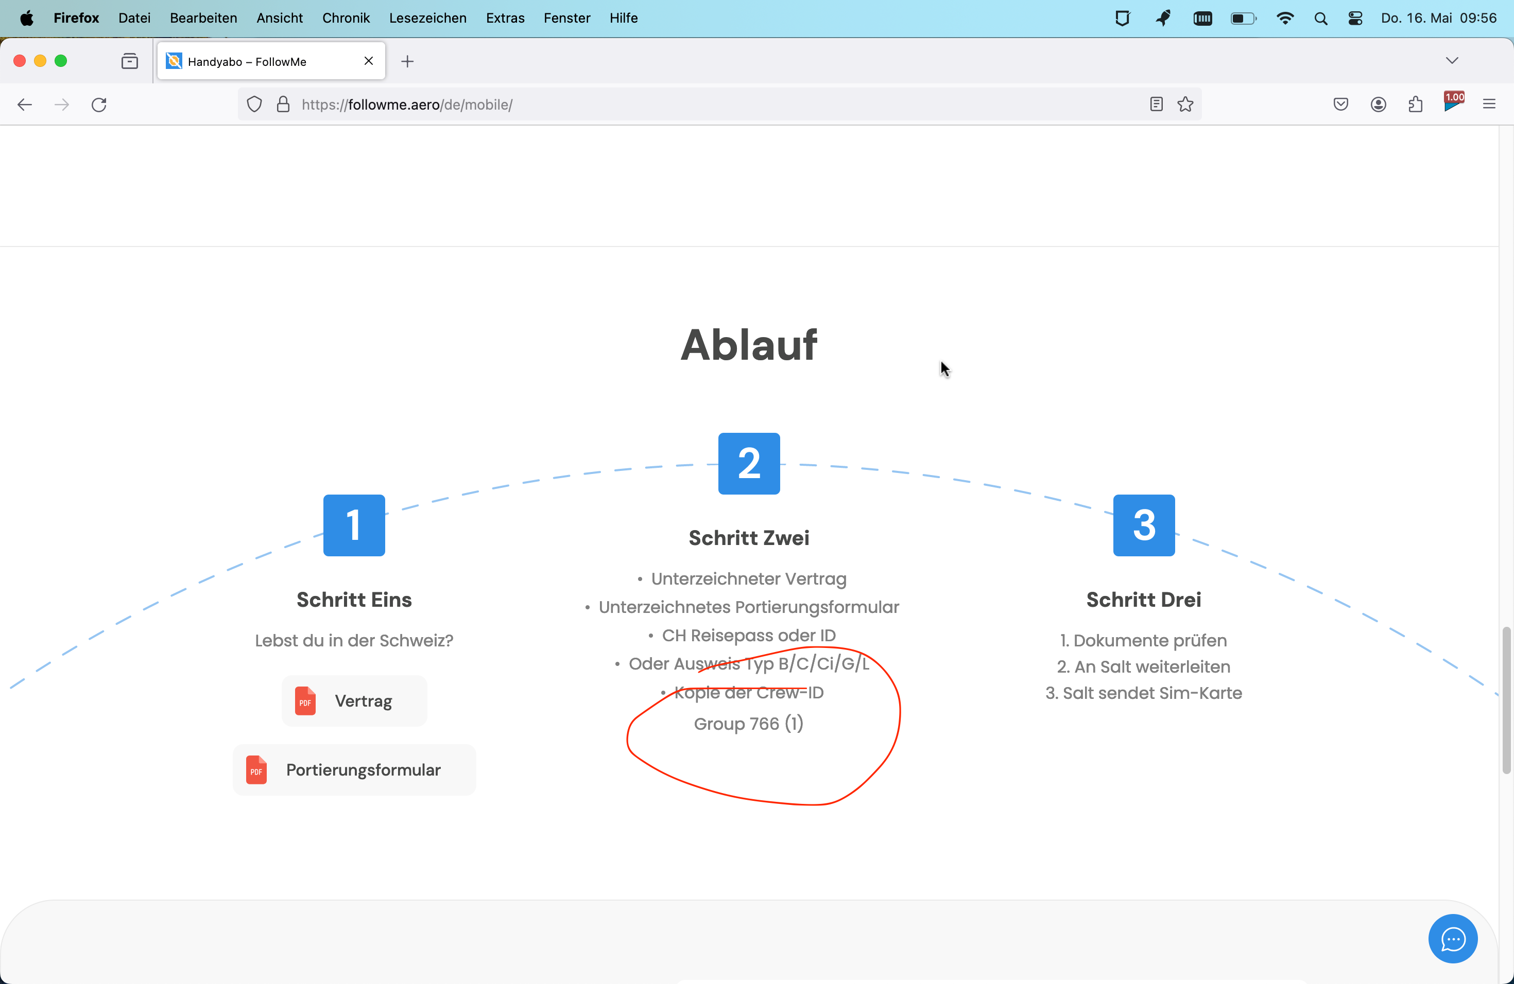
Task: Select step number 2 tile
Action: pyautogui.click(x=749, y=463)
